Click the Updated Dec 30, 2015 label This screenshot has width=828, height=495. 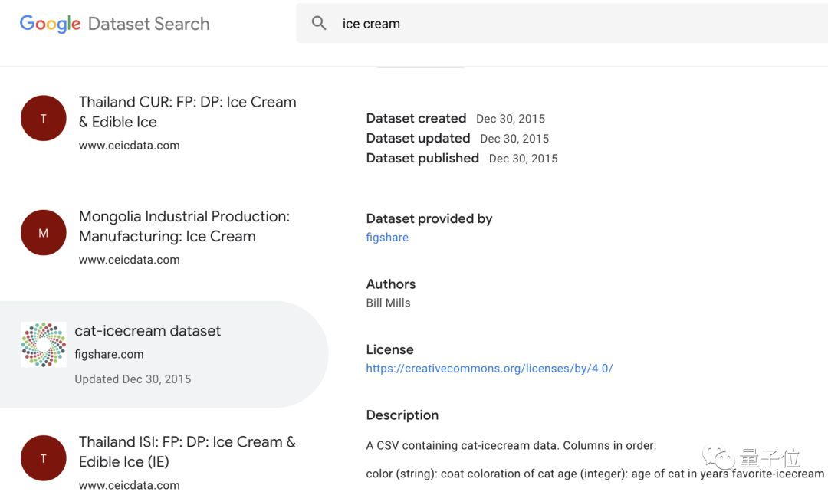(133, 379)
